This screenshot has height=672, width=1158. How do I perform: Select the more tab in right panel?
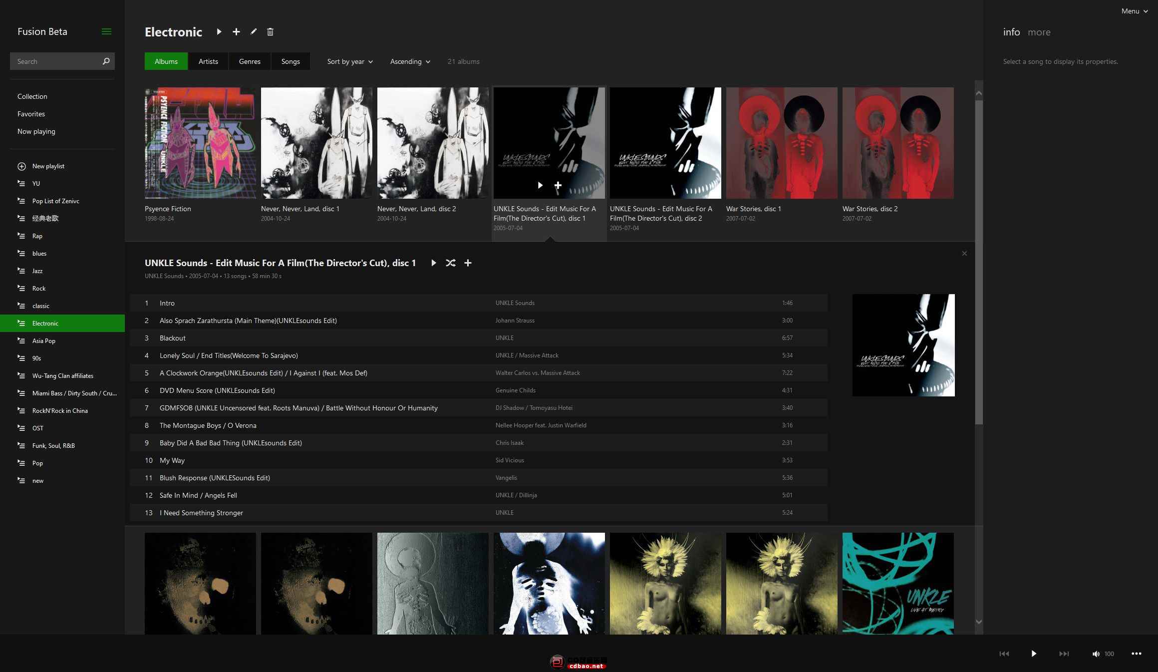tap(1039, 32)
